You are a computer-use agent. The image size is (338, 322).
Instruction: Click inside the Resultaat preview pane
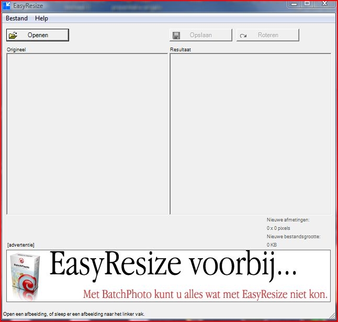[x=251, y=134]
